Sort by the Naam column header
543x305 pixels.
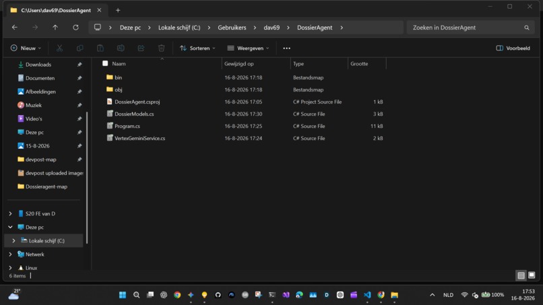pos(119,64)
